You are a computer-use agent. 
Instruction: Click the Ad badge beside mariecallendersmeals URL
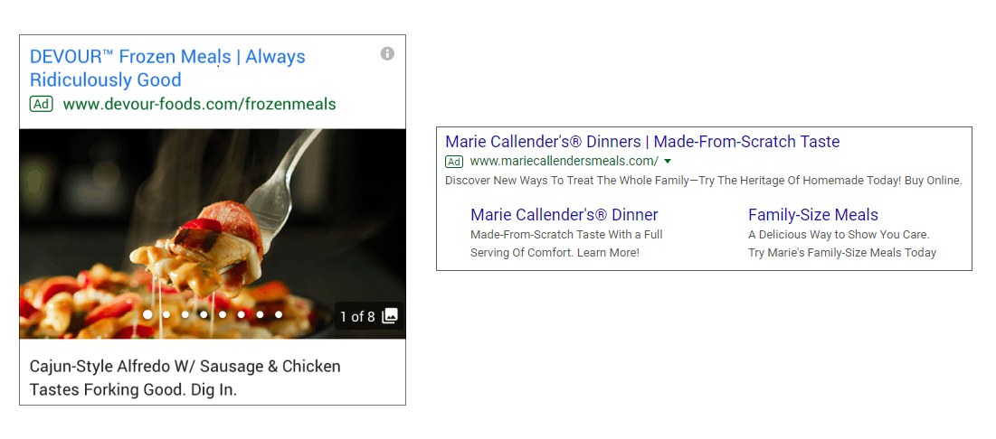tap(454, 162)
